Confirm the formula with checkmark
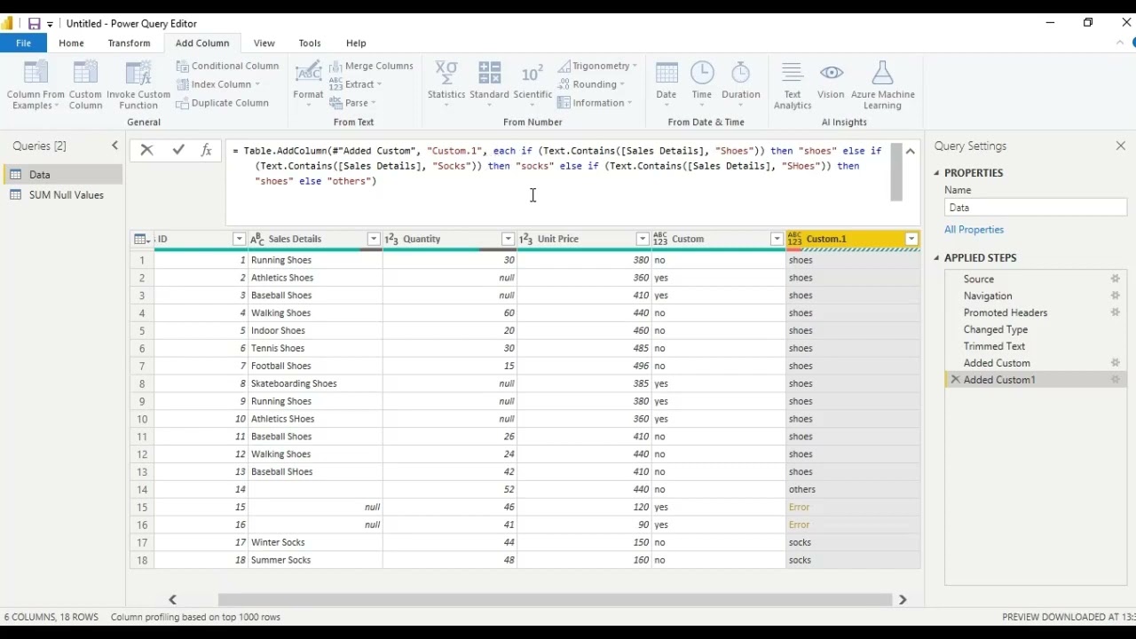This screenshot has width=1136, height=639. point(178,150)
